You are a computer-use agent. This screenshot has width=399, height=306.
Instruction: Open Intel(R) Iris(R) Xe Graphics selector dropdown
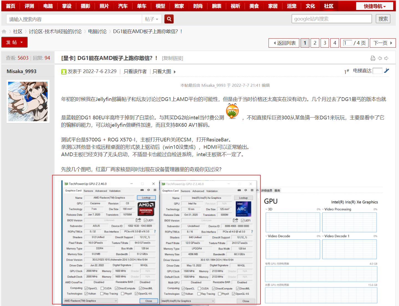tap(188, 301)
